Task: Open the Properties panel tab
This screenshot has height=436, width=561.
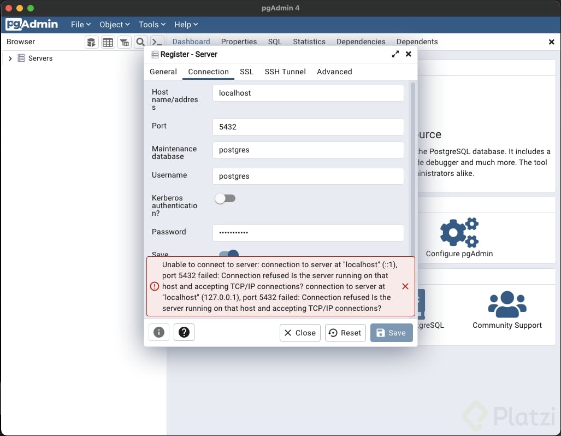Action: [x=239, y=42]
